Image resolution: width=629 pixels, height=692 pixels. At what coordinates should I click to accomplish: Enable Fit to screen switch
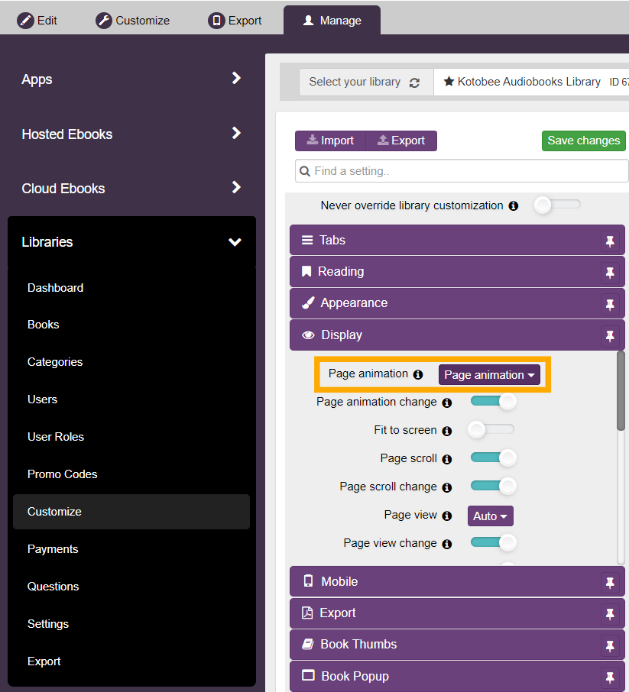pos(491,429)
